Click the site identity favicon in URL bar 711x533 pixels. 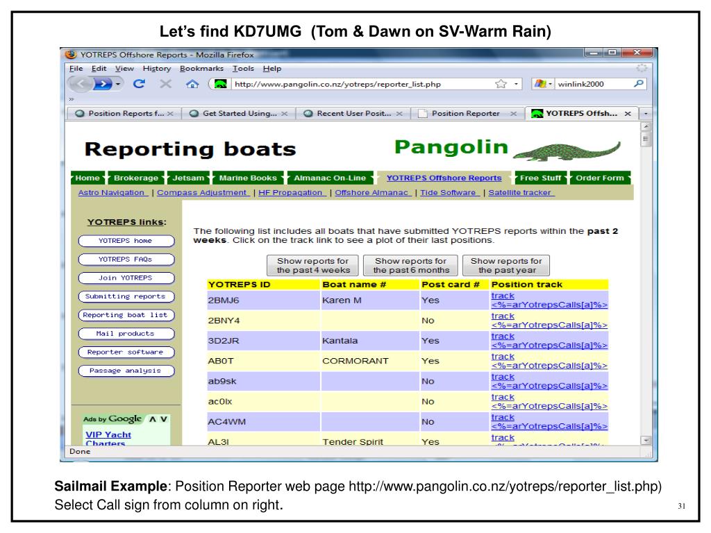pyautogui.click(x=220, y=84)
